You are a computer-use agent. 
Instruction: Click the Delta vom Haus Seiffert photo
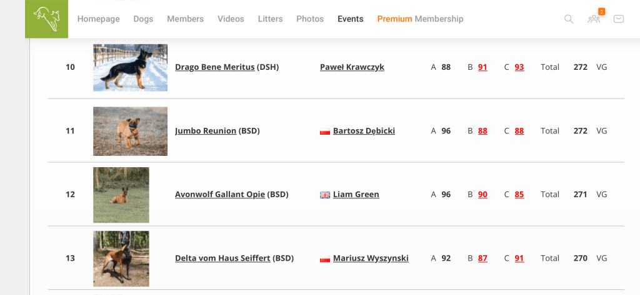click(121, 258)
